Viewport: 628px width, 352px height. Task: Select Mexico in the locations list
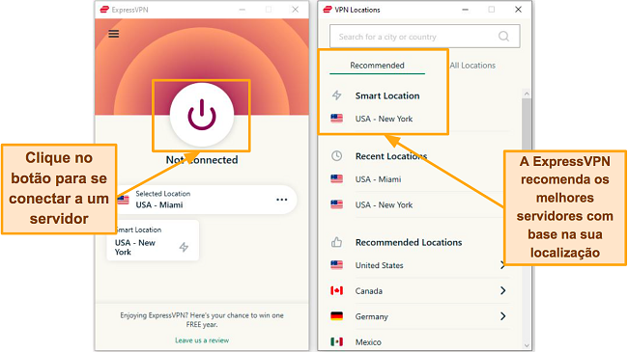(x=368, y=342)
